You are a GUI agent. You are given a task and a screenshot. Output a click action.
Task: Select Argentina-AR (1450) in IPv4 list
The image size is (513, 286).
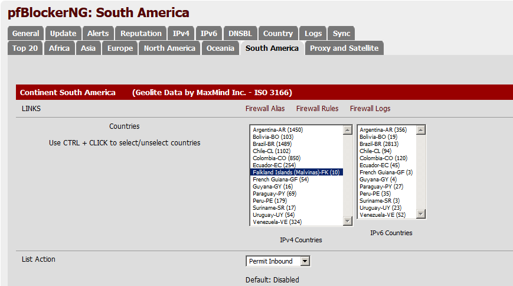296,130
